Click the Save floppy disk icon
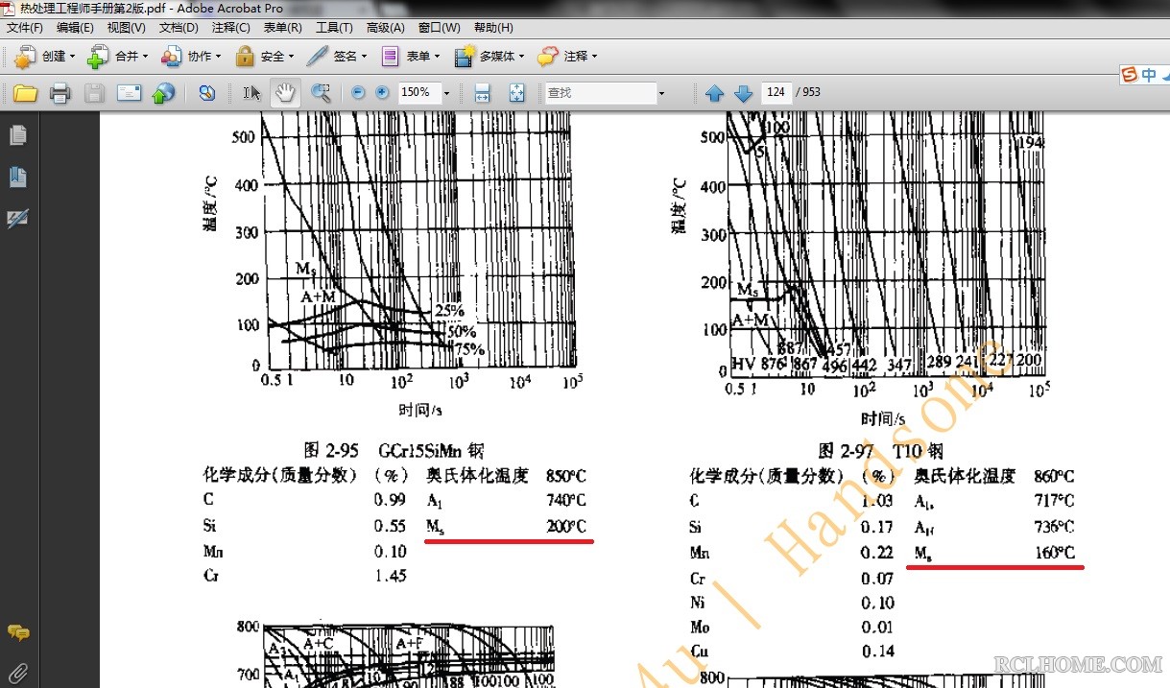The height and width of the screenshot is (688, 1170). (x=94, y=93)
